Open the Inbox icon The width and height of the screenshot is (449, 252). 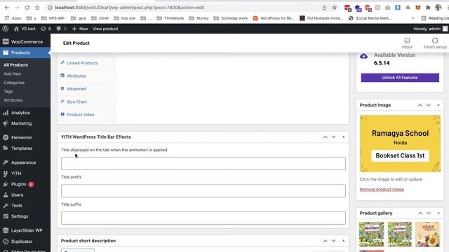(407, 43)
